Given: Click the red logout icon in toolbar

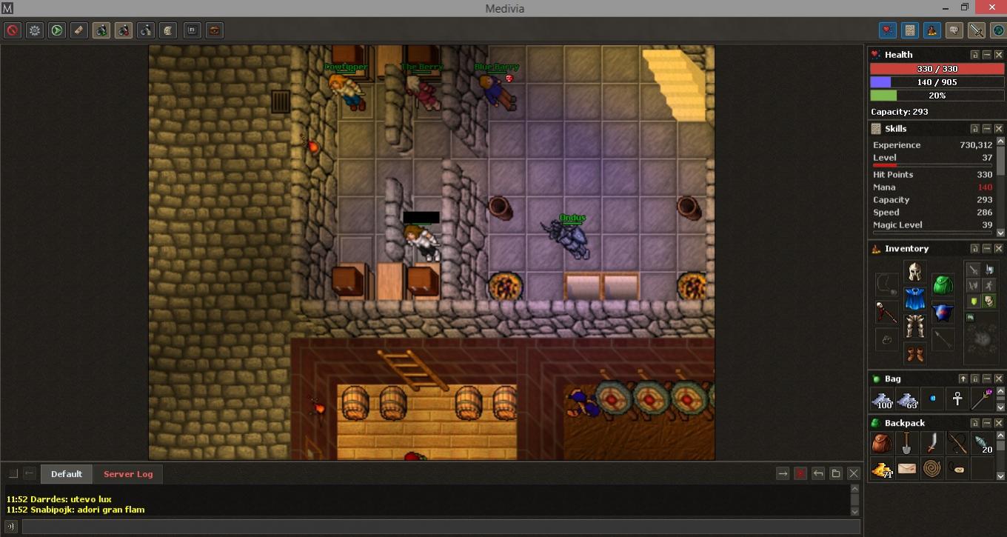Looking at the screenshot, I should pyautogui.click(x=13, y=30).
